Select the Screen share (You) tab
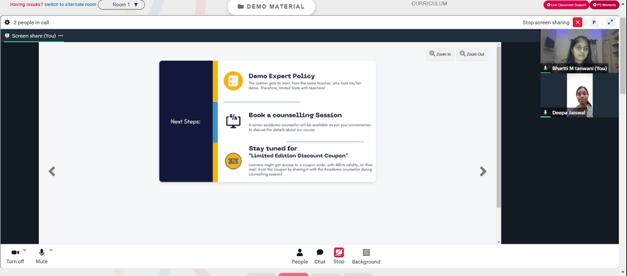The image size is (627, 276). 34,36
